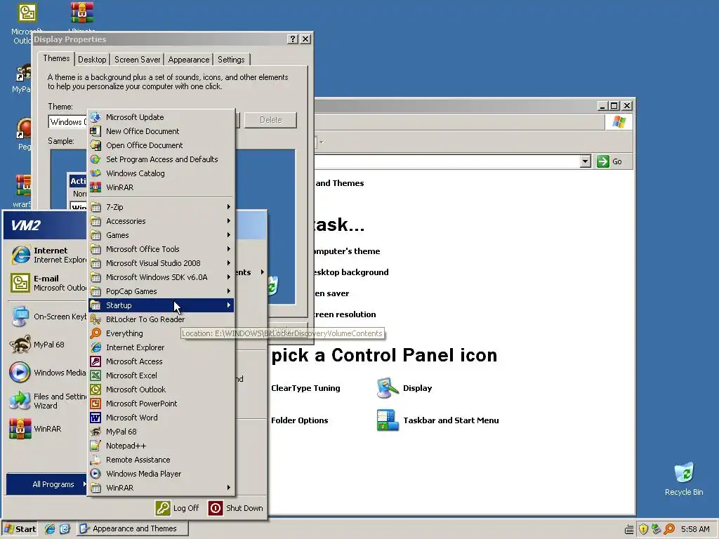Click the security shield tray icon
The image size is (719, 539).
click(x=643, y=529)
